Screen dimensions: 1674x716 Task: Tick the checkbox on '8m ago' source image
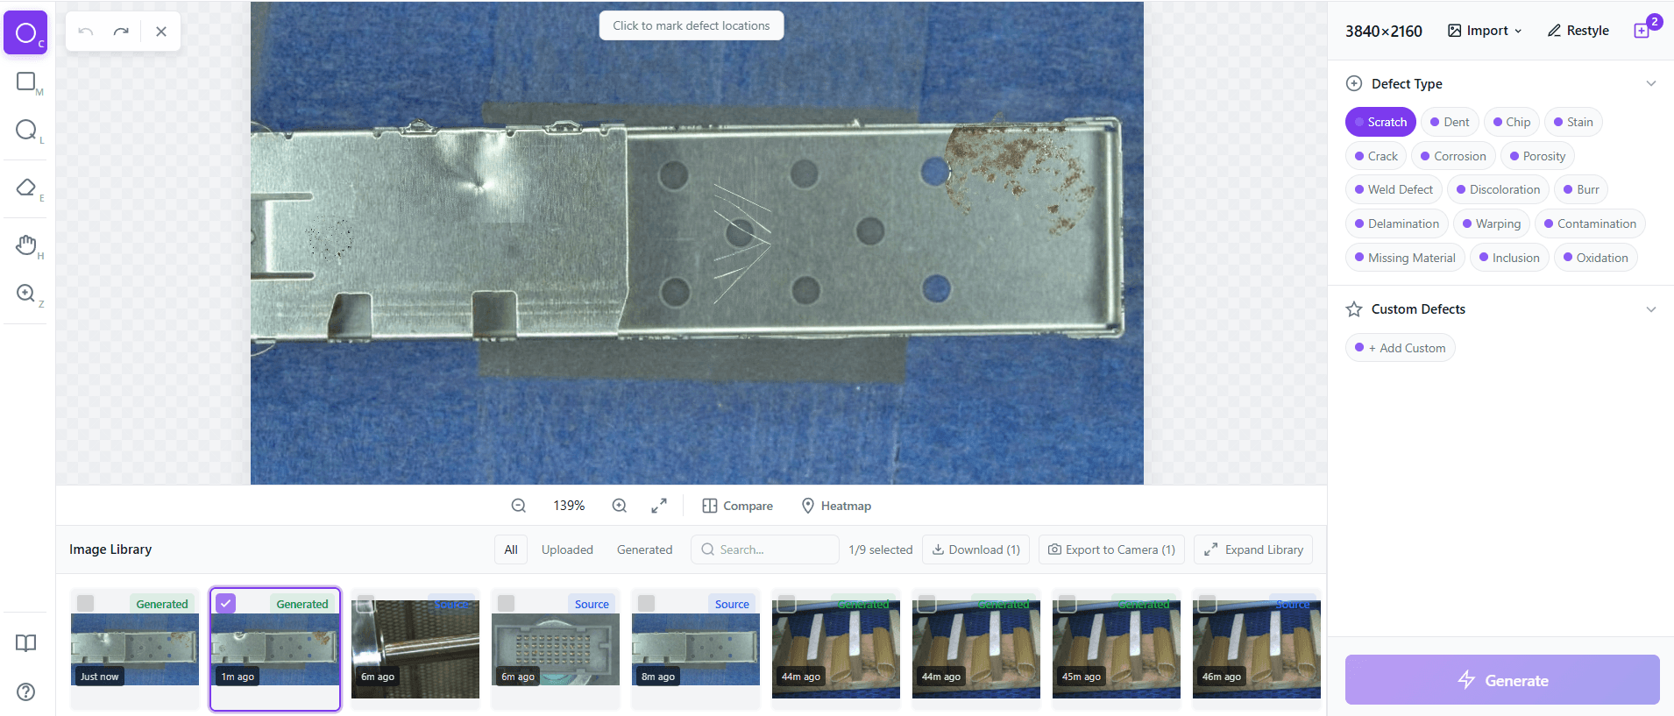click(x=647, y=603)
